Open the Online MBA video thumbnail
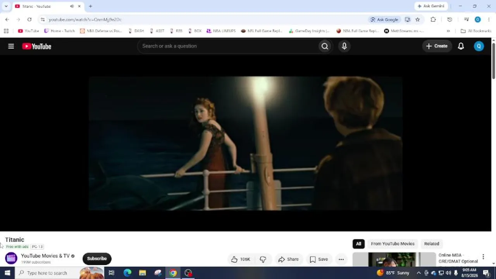 (394, 260)
